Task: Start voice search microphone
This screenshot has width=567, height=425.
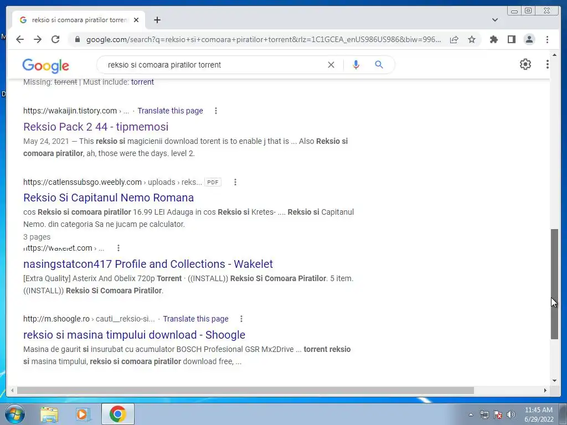Action: pos(356,65)
